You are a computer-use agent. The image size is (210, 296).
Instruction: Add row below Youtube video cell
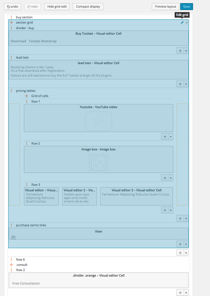click(165, 137)
